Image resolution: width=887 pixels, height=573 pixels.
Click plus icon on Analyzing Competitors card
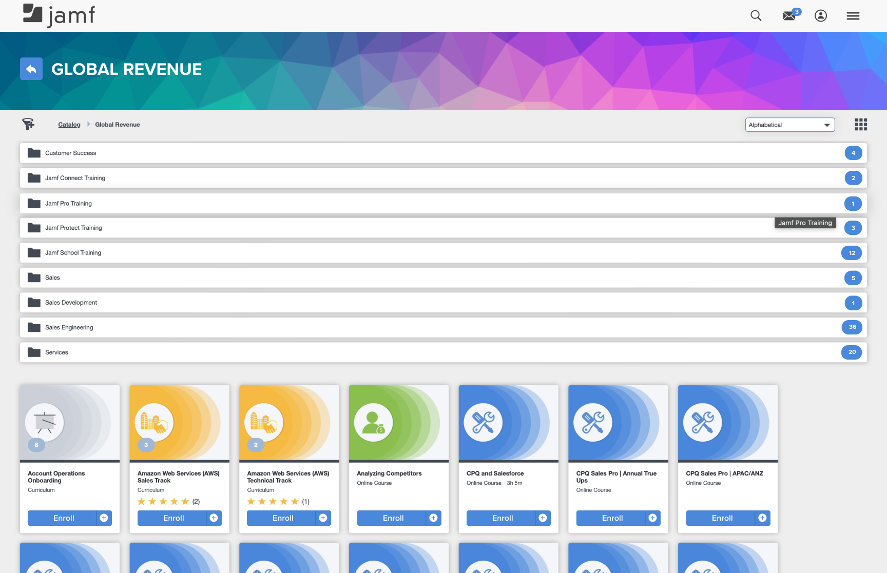point(434,518)
